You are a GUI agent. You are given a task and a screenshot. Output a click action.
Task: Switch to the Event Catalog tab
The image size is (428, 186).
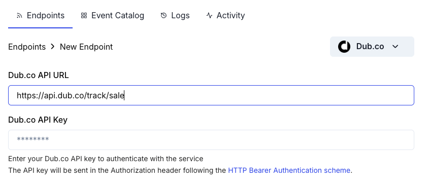(113, 16)
